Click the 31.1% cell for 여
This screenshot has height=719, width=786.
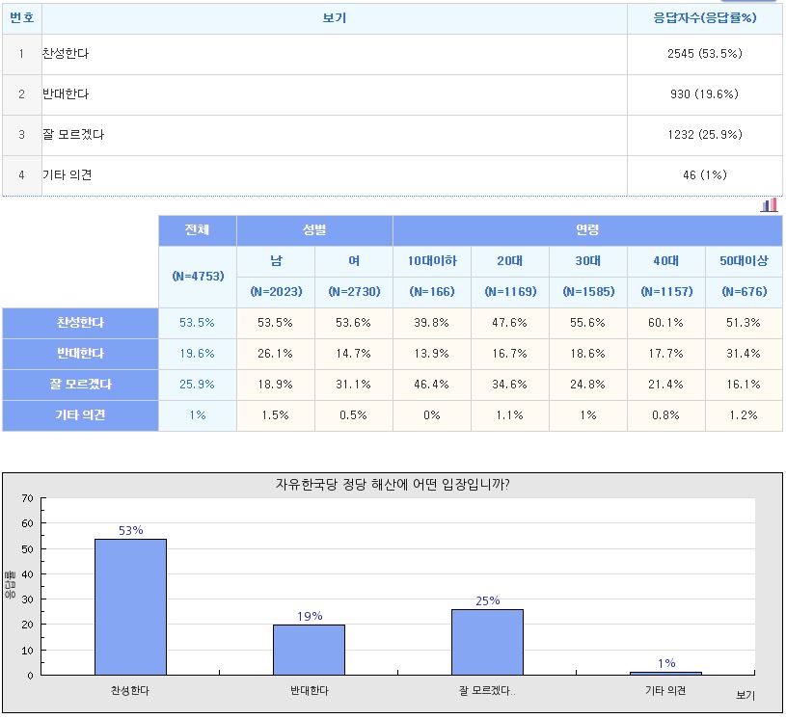click(x=353, y=385)
